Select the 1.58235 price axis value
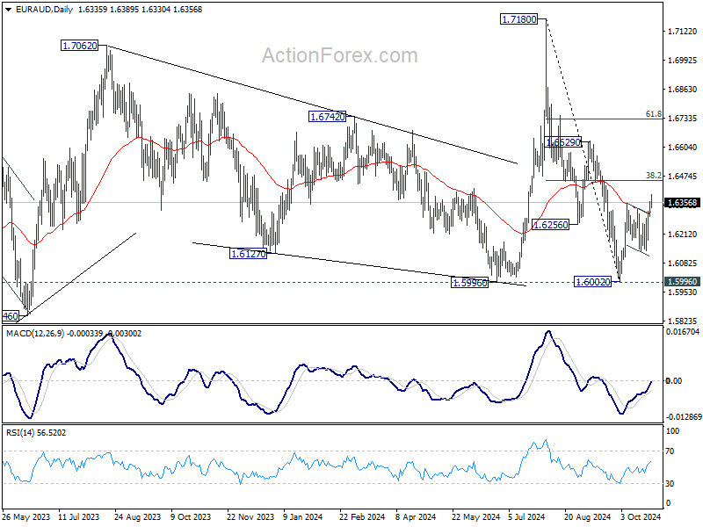Screen dimensions: 703x527 point(683,321)
